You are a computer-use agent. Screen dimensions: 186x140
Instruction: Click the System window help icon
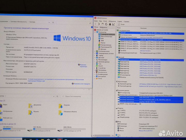click(92, 27)
